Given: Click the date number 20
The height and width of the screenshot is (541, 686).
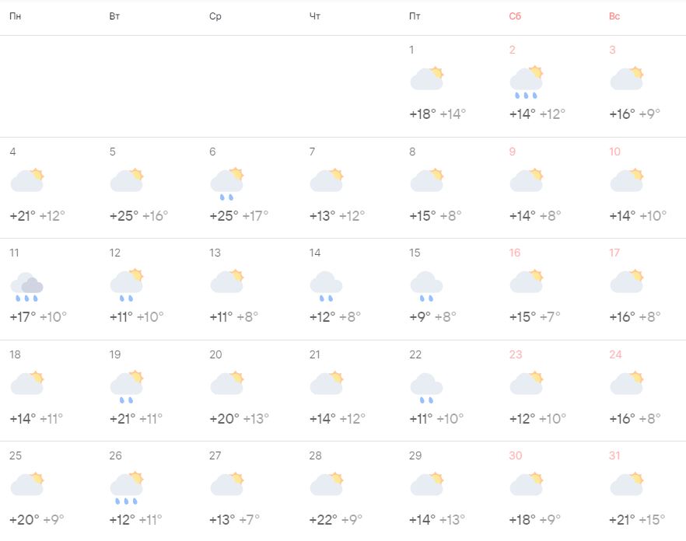Looking at the screenshot, I should 215,354.
